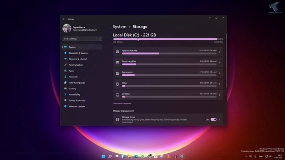
Task: Show hidden system tray icons
Action: point(246,156)
